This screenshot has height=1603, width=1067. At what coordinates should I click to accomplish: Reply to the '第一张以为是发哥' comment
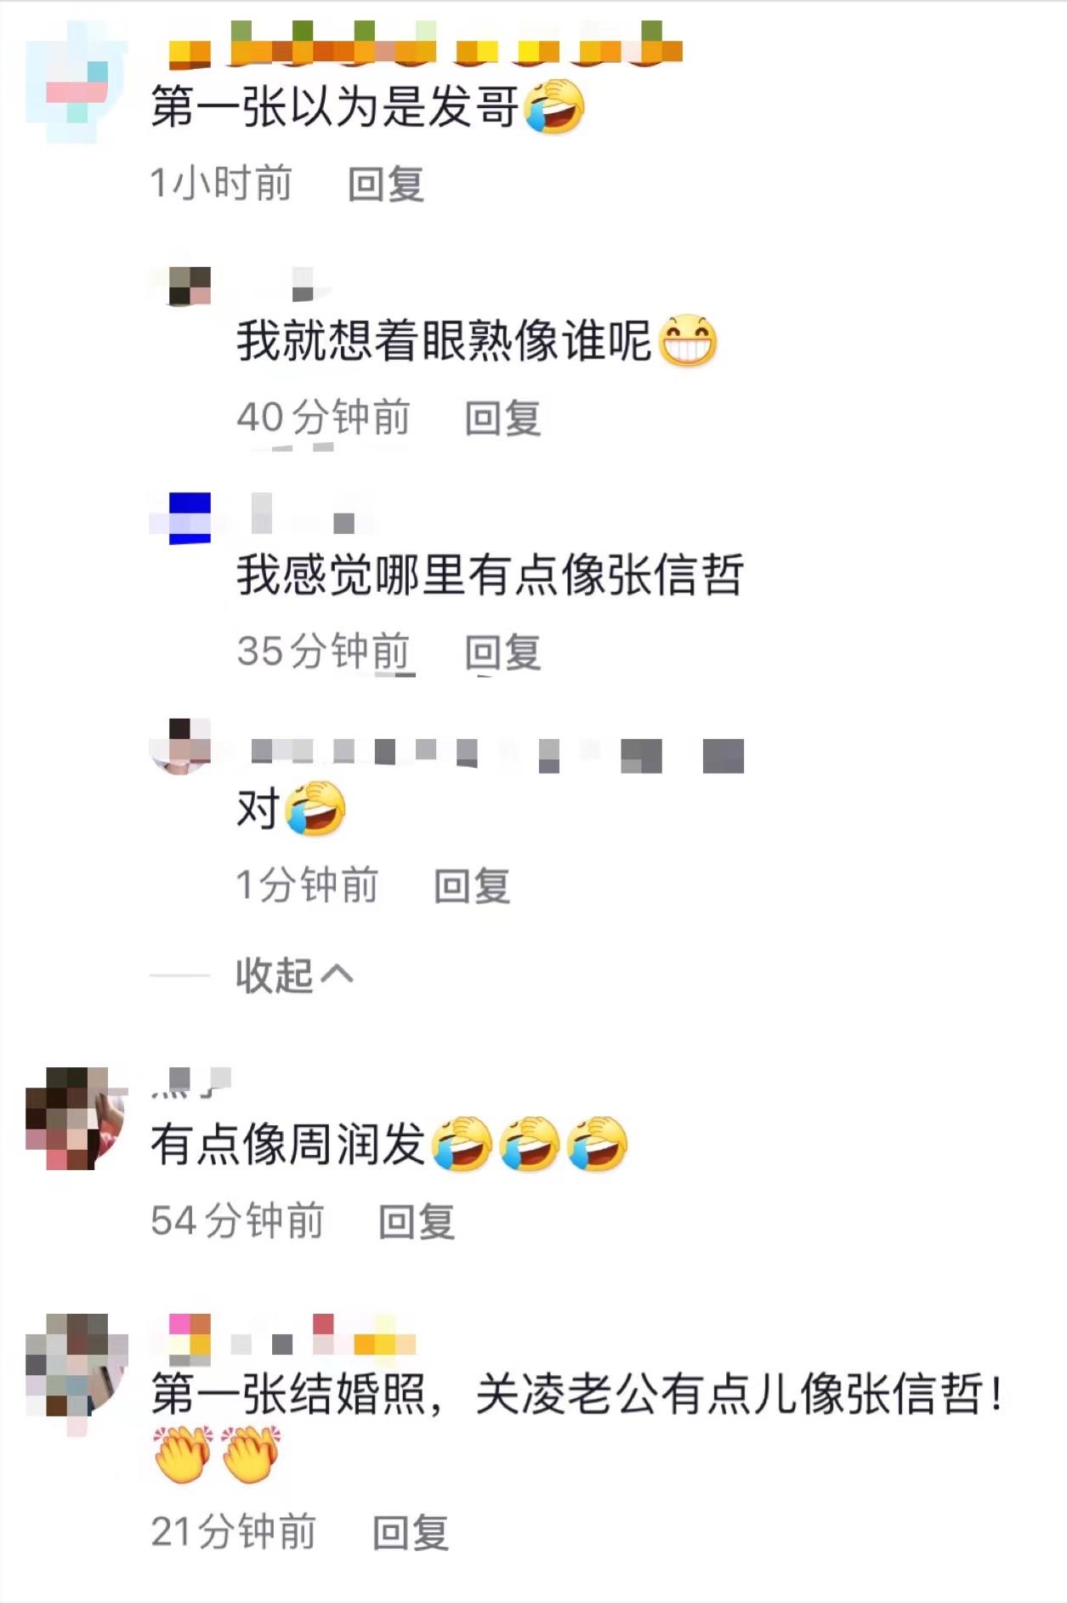click(386, 184)
